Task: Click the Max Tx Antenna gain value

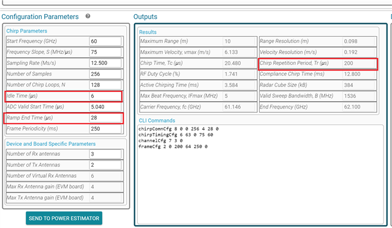Action: tap(105, 198)
